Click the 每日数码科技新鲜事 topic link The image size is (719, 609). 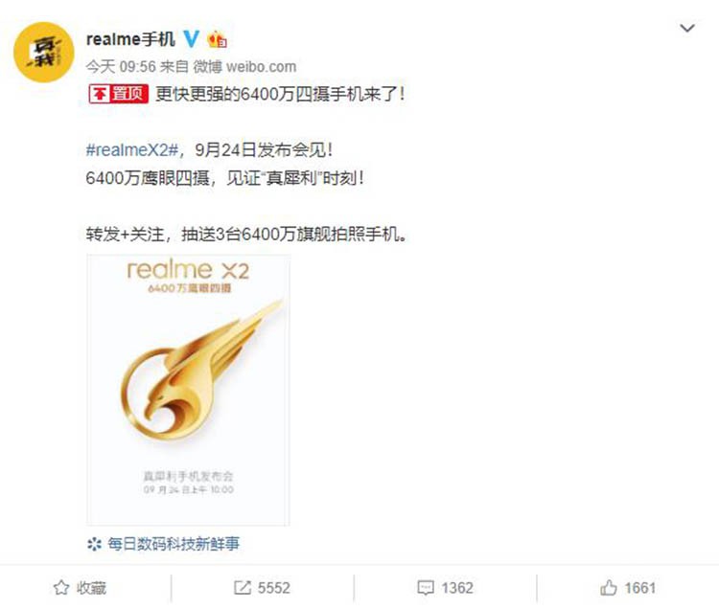(x=174, y=544)
